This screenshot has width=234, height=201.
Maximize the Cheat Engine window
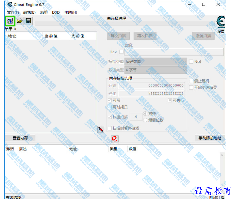(x=204, y=4)
